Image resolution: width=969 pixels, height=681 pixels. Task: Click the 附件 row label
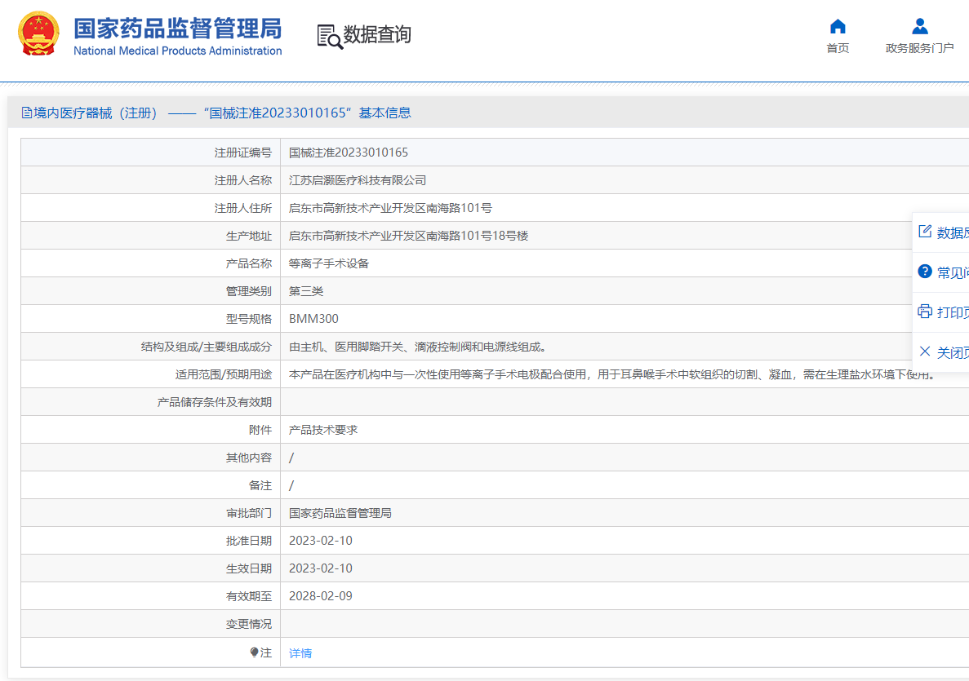click(260, 431)
